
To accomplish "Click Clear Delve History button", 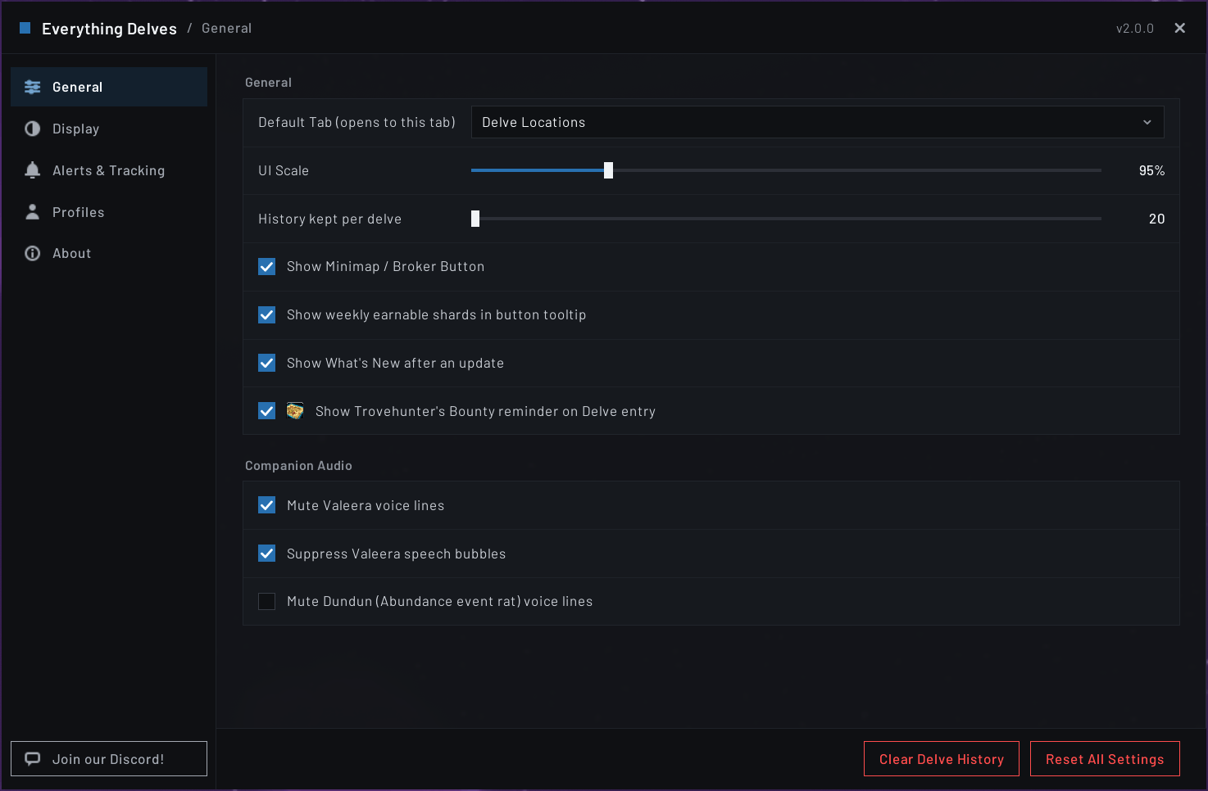I will 942,759.
